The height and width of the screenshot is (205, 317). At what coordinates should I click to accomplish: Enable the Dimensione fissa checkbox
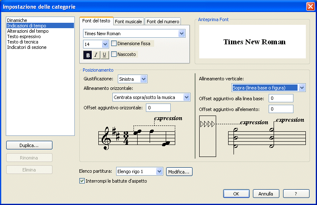pyautogui.click(x=114, y=43)
